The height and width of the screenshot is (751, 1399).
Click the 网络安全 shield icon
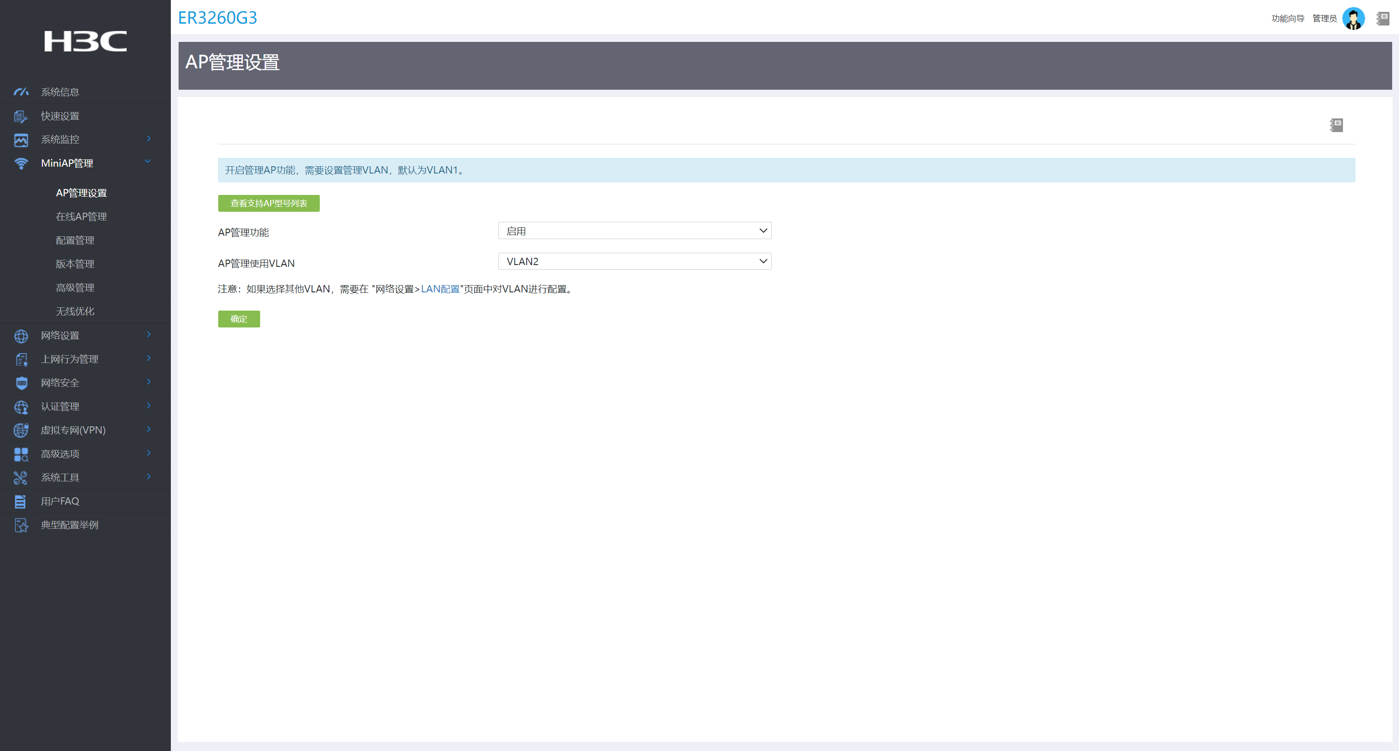click(x=21, y=383)
